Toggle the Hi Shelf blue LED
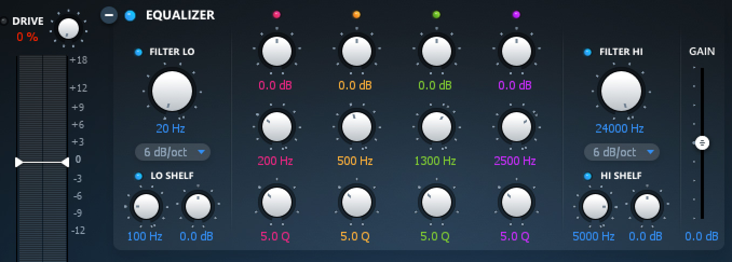732x262 pixels. pyautogui.click(x=588, y=176)
